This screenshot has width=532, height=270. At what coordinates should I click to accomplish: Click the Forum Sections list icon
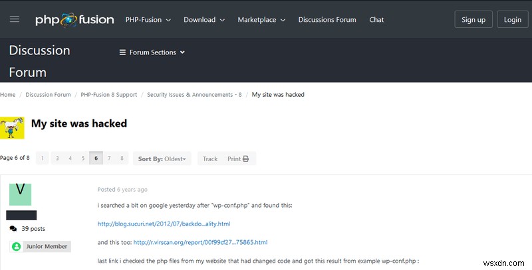point(122,52)
